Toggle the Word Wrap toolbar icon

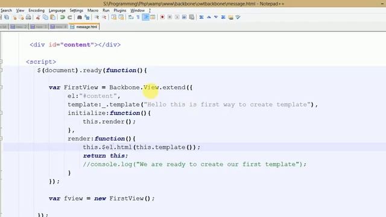(131, 17)
